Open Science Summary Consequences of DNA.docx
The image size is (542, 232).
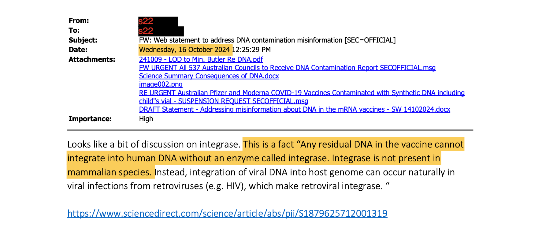click(209, 76)
